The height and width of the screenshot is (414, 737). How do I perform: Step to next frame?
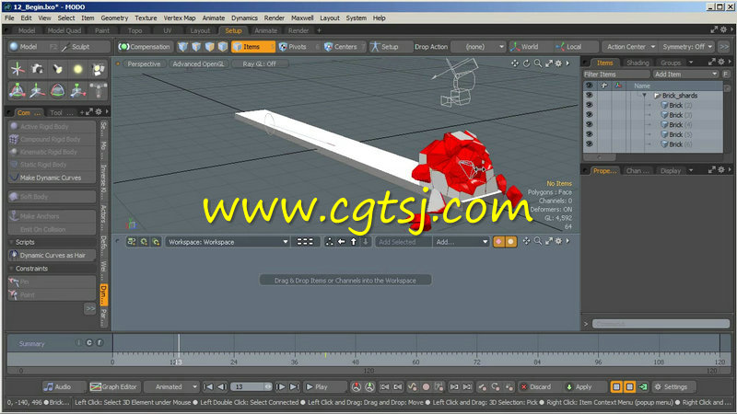coord(281,386)
